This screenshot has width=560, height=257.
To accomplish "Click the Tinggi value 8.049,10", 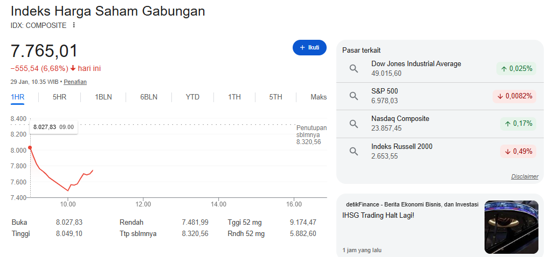I will (69, 234).
